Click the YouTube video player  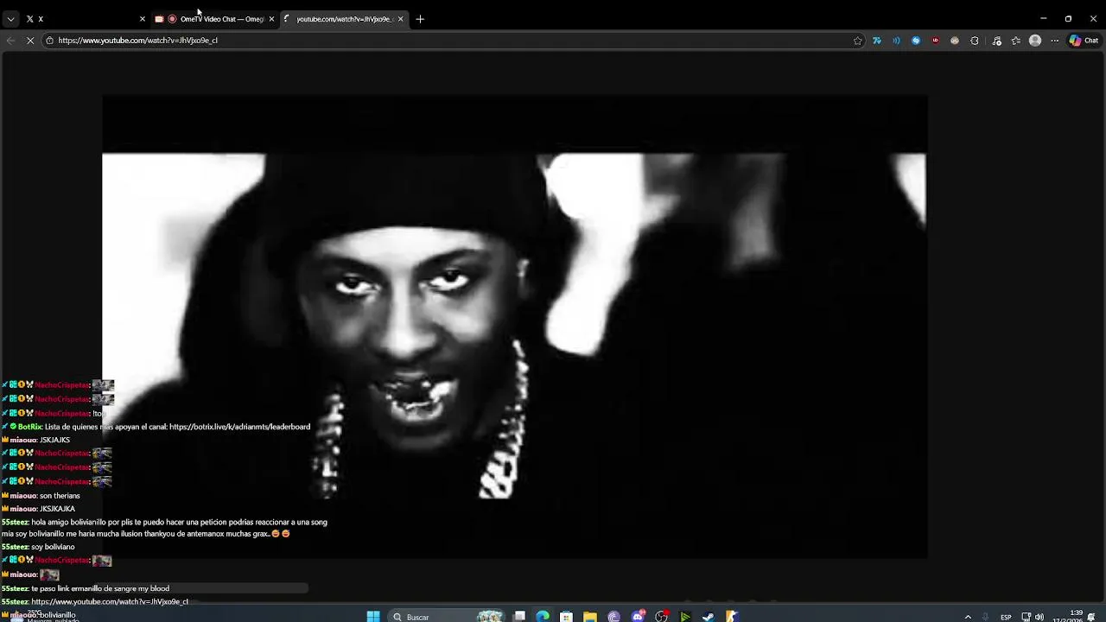click(x=515, y=327)
